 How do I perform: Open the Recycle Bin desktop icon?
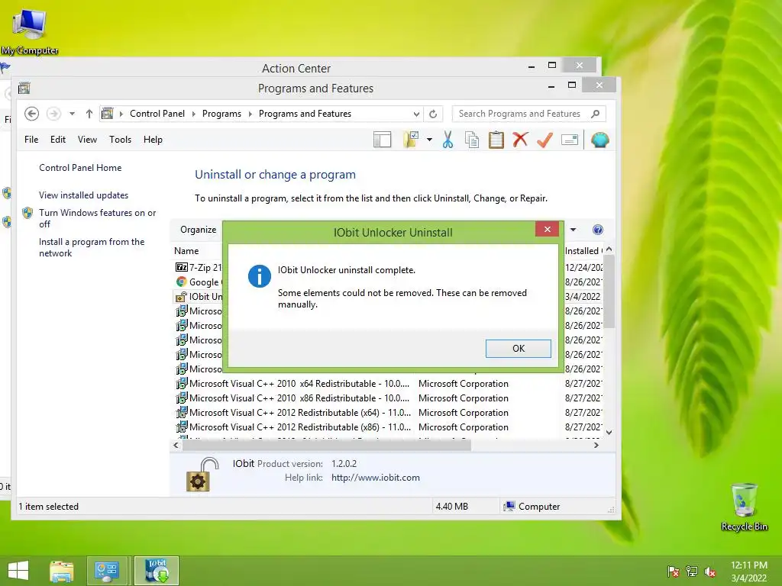(x=744, y=507)
